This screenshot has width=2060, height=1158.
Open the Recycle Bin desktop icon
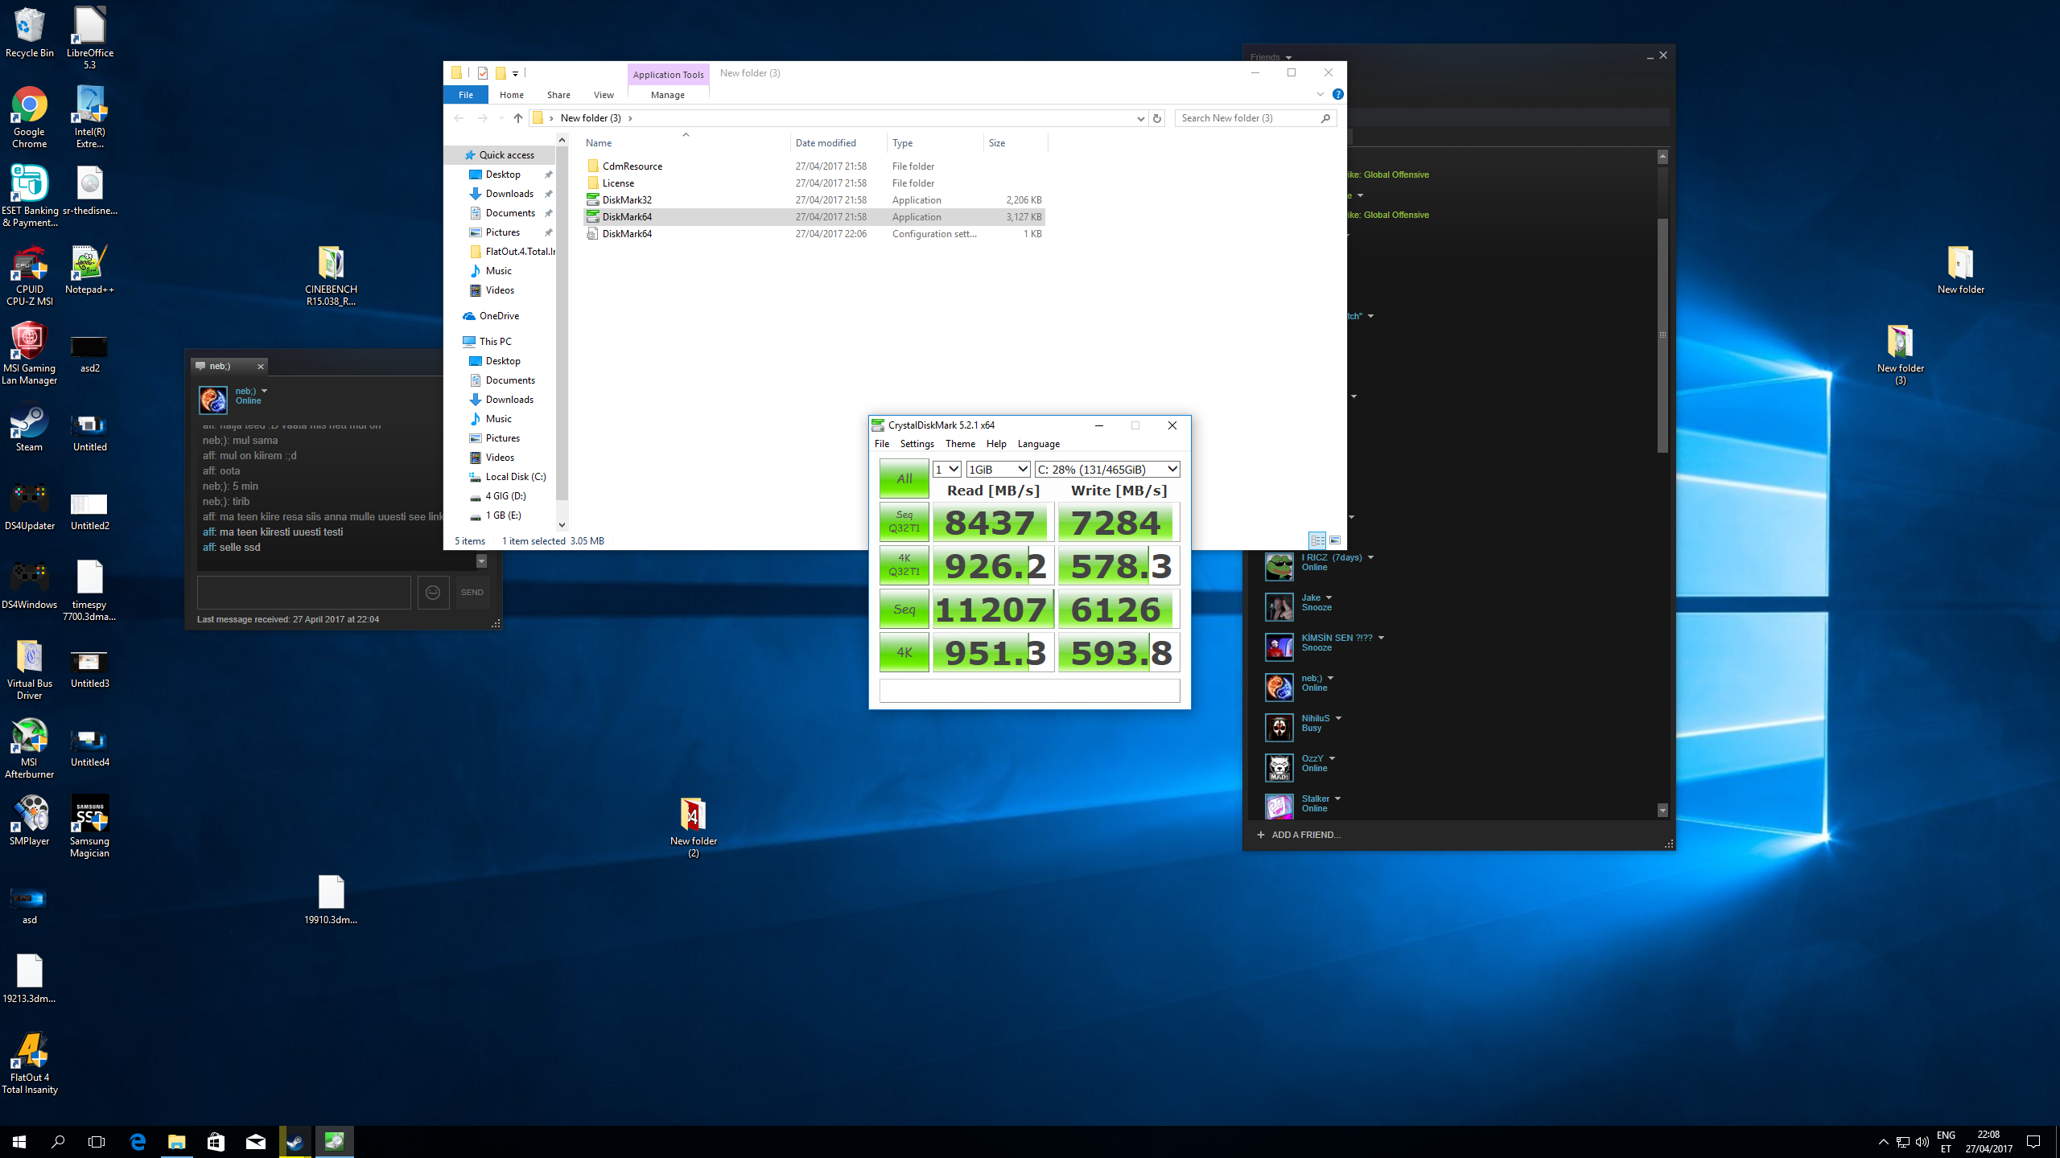point(30,33)
